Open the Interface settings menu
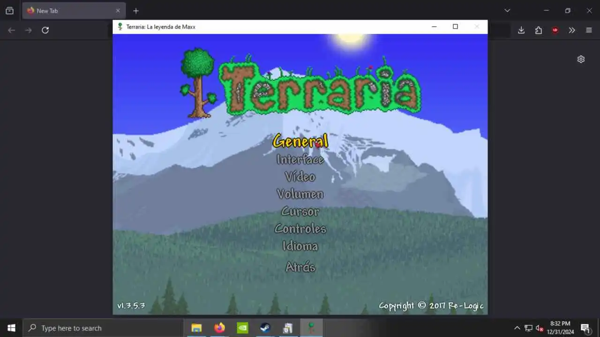The height and width of the screenshot is (337, 600). pyautogui.click(x=300, y=160)
